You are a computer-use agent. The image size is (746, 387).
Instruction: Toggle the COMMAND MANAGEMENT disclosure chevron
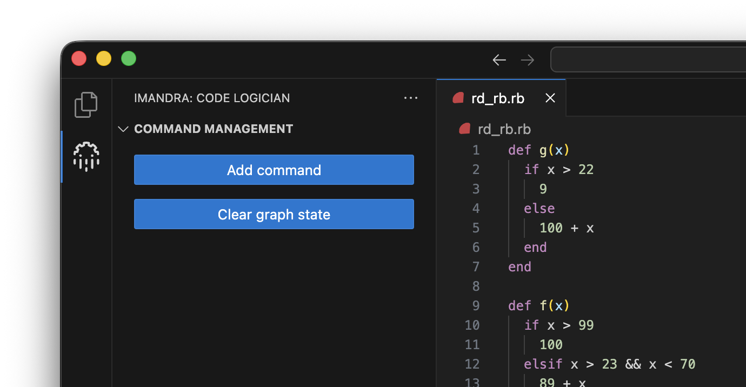click(123, 129)
